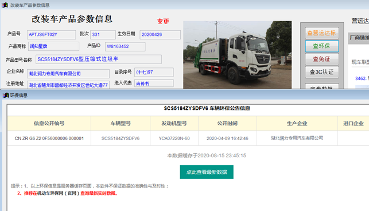Image resolution: width=369 pixels, height=211 pixels.
Task: Click the green 点此查看最新数据 button
Action: click(x=207, y=172)
